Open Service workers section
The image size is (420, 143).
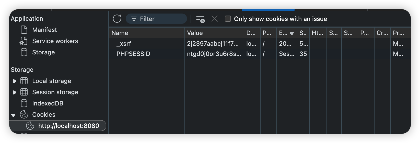[55, 41]
